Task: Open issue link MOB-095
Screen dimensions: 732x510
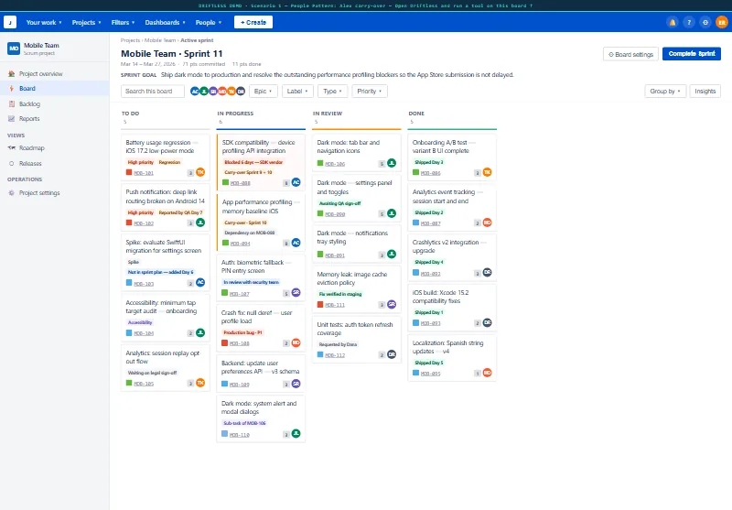Action: [x=430, y=374]
